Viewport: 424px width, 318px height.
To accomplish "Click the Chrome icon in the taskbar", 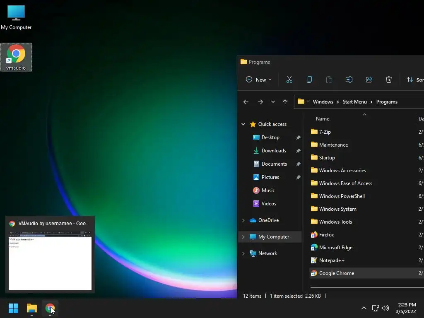I will (x=50, y=308).
